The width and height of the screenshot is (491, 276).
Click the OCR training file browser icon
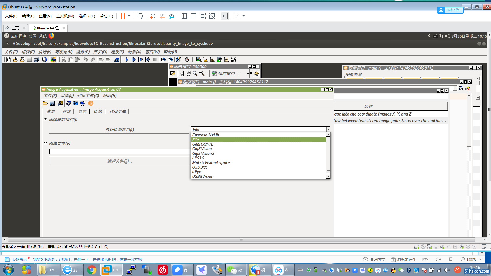233,60
